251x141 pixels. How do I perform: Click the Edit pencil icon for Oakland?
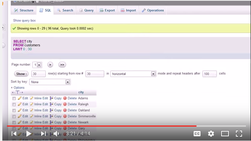[x=20, y=110]
